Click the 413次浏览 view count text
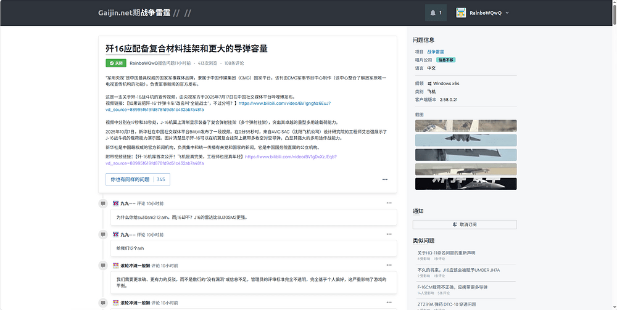 click(207, 63)
